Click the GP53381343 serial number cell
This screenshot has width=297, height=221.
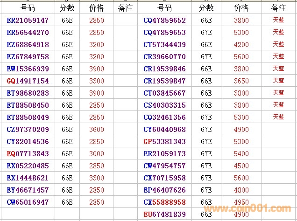[164, 142]
